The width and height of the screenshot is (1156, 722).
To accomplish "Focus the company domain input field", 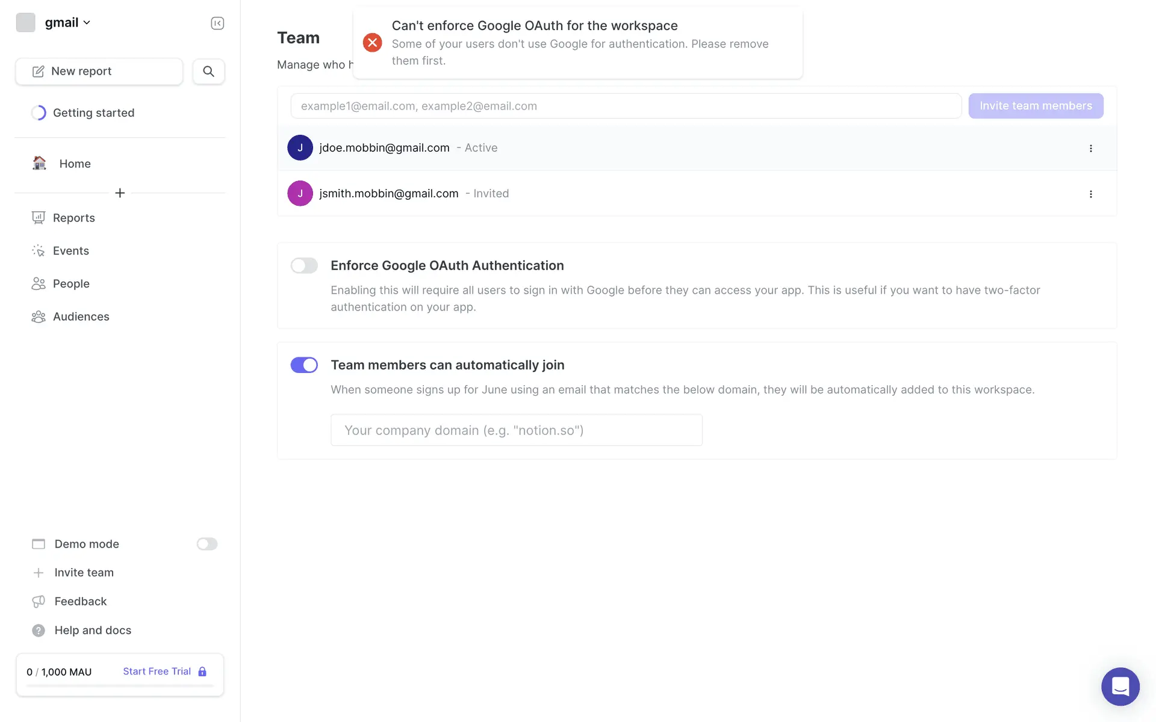I will (516, 430).
